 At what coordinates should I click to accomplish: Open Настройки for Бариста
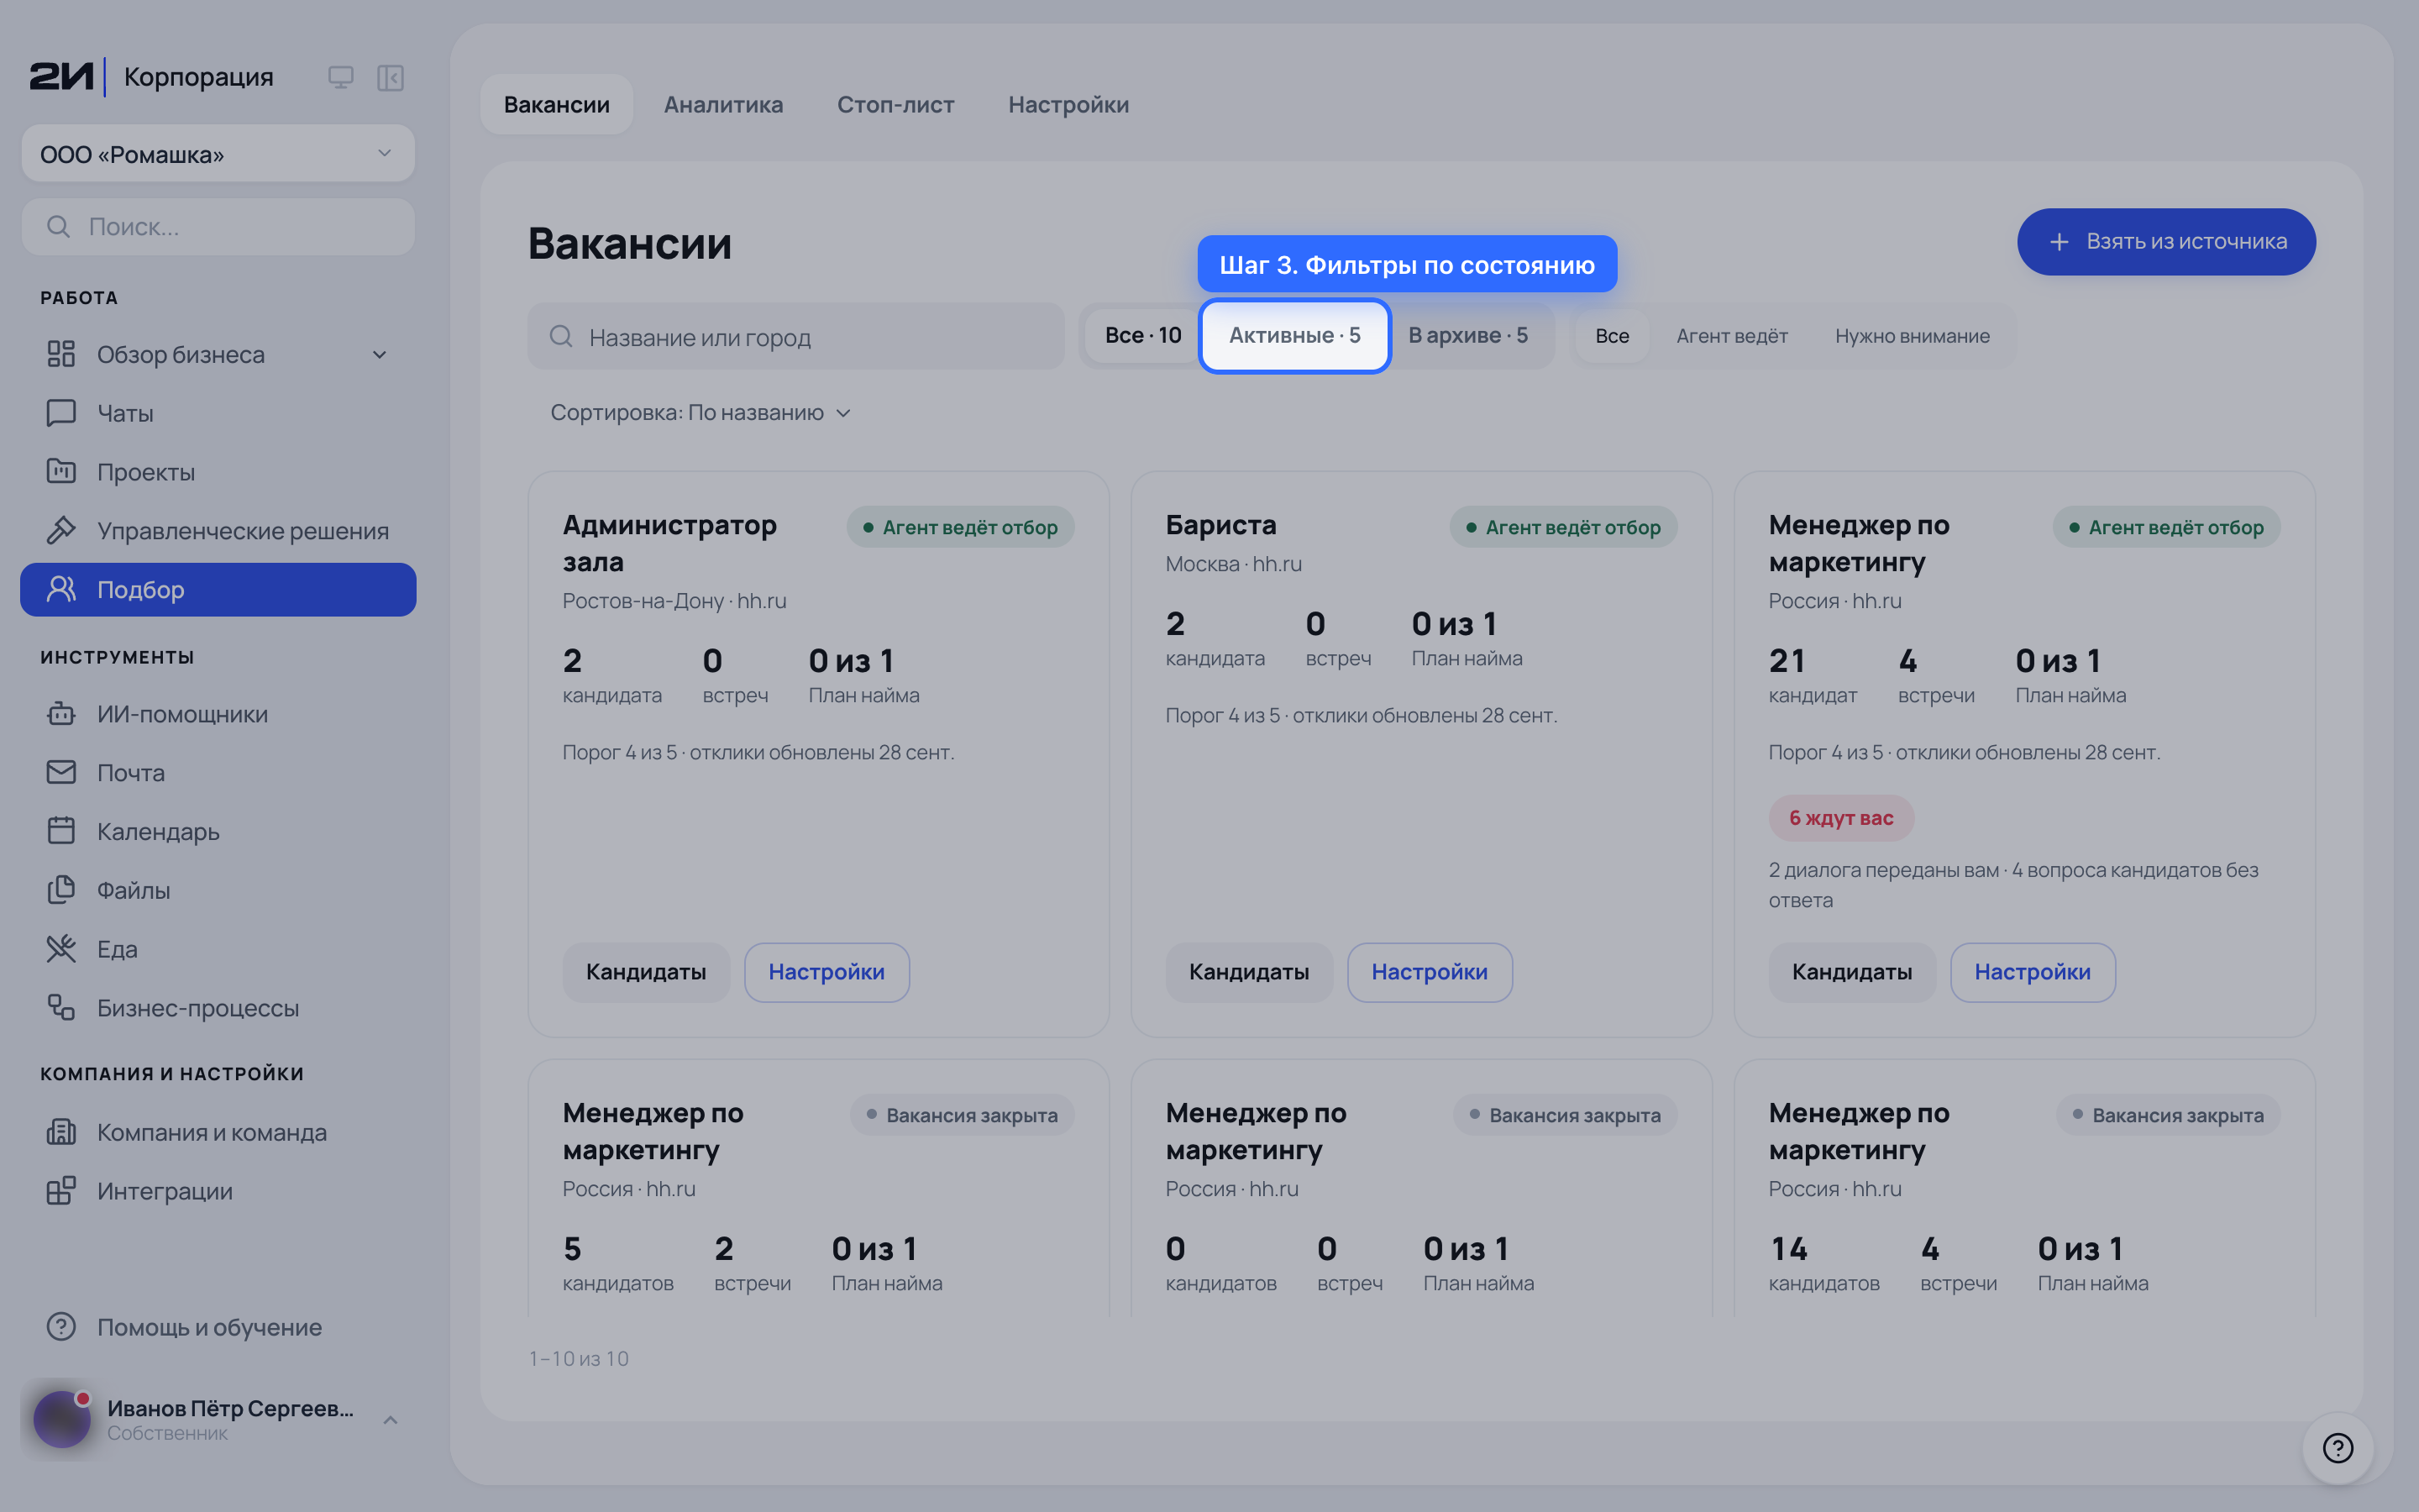[x=1430, y=972]
